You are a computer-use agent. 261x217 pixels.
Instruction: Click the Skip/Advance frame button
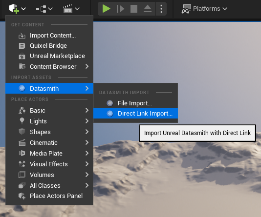click(120, 9)
